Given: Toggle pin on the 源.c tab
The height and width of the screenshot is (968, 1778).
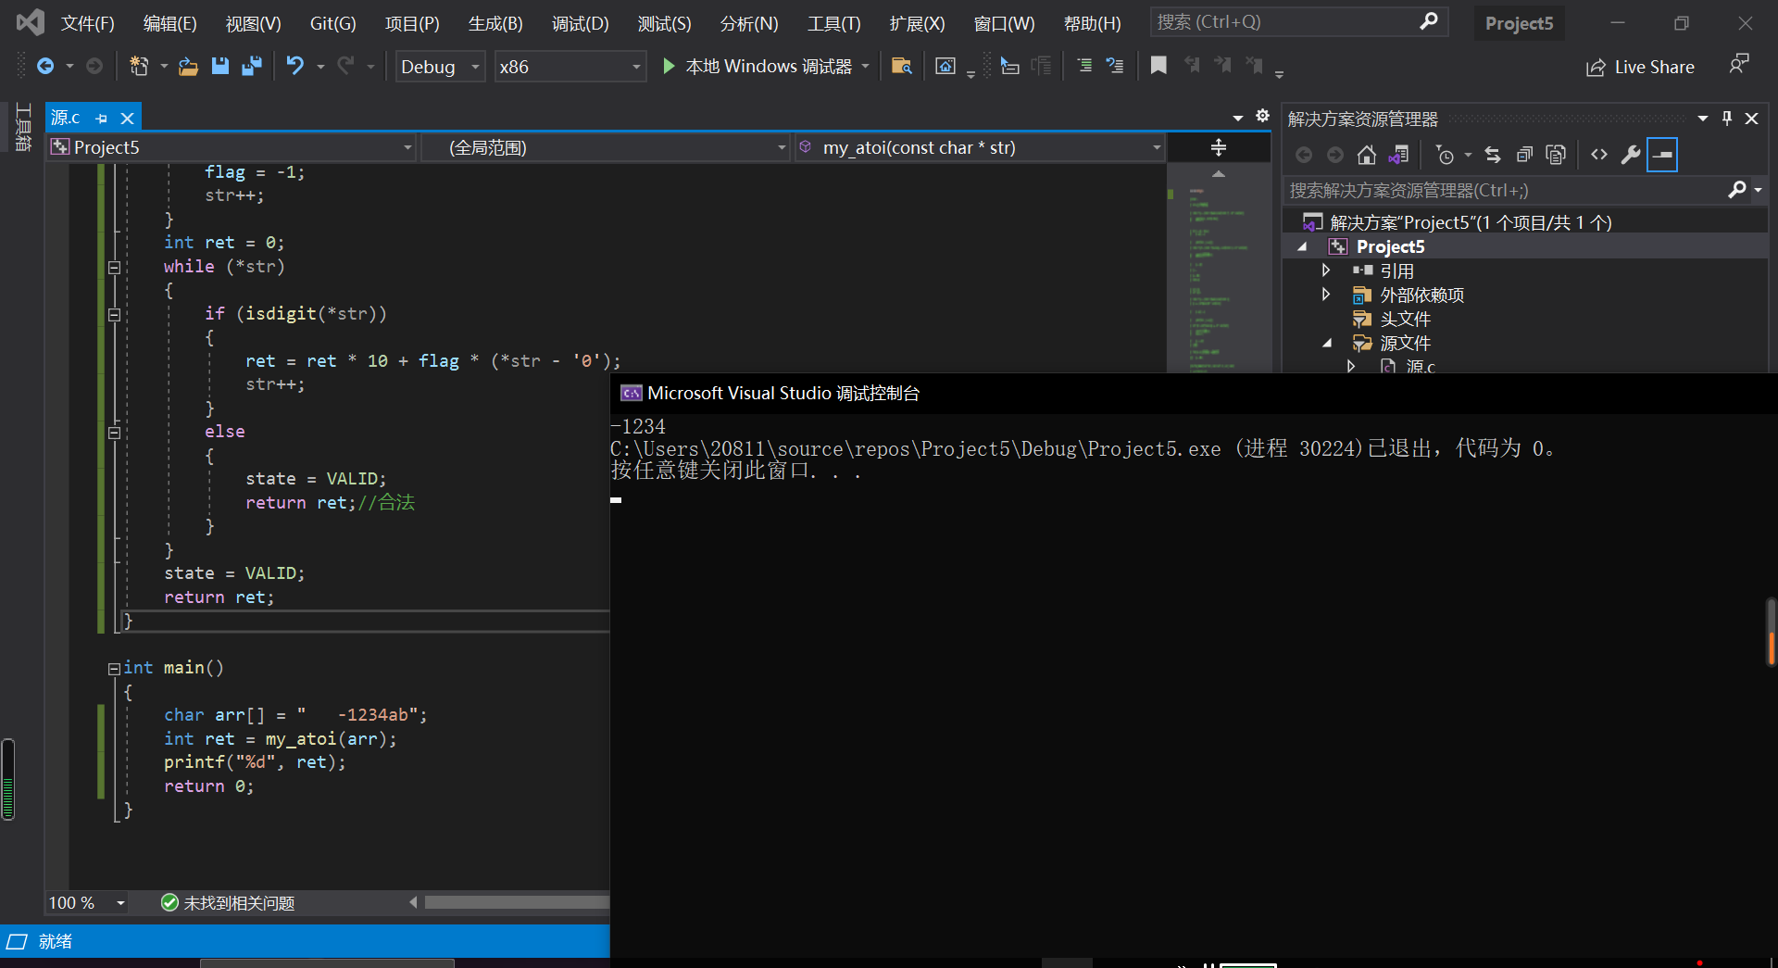Looking at the screenshot, I should click(102, 119).
